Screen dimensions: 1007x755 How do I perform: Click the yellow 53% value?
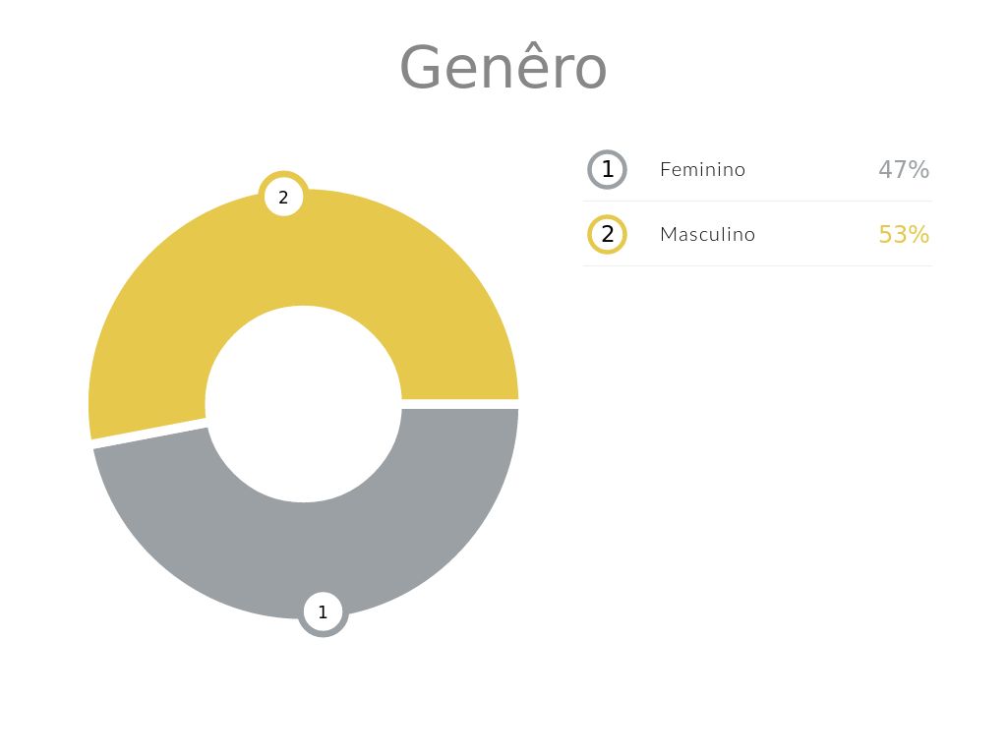coord(903,234)
